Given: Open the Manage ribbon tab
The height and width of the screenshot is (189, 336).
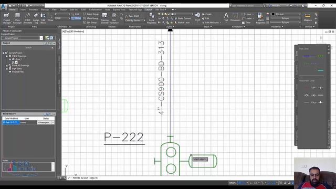Looking at the screenshot, I should 45,9.
